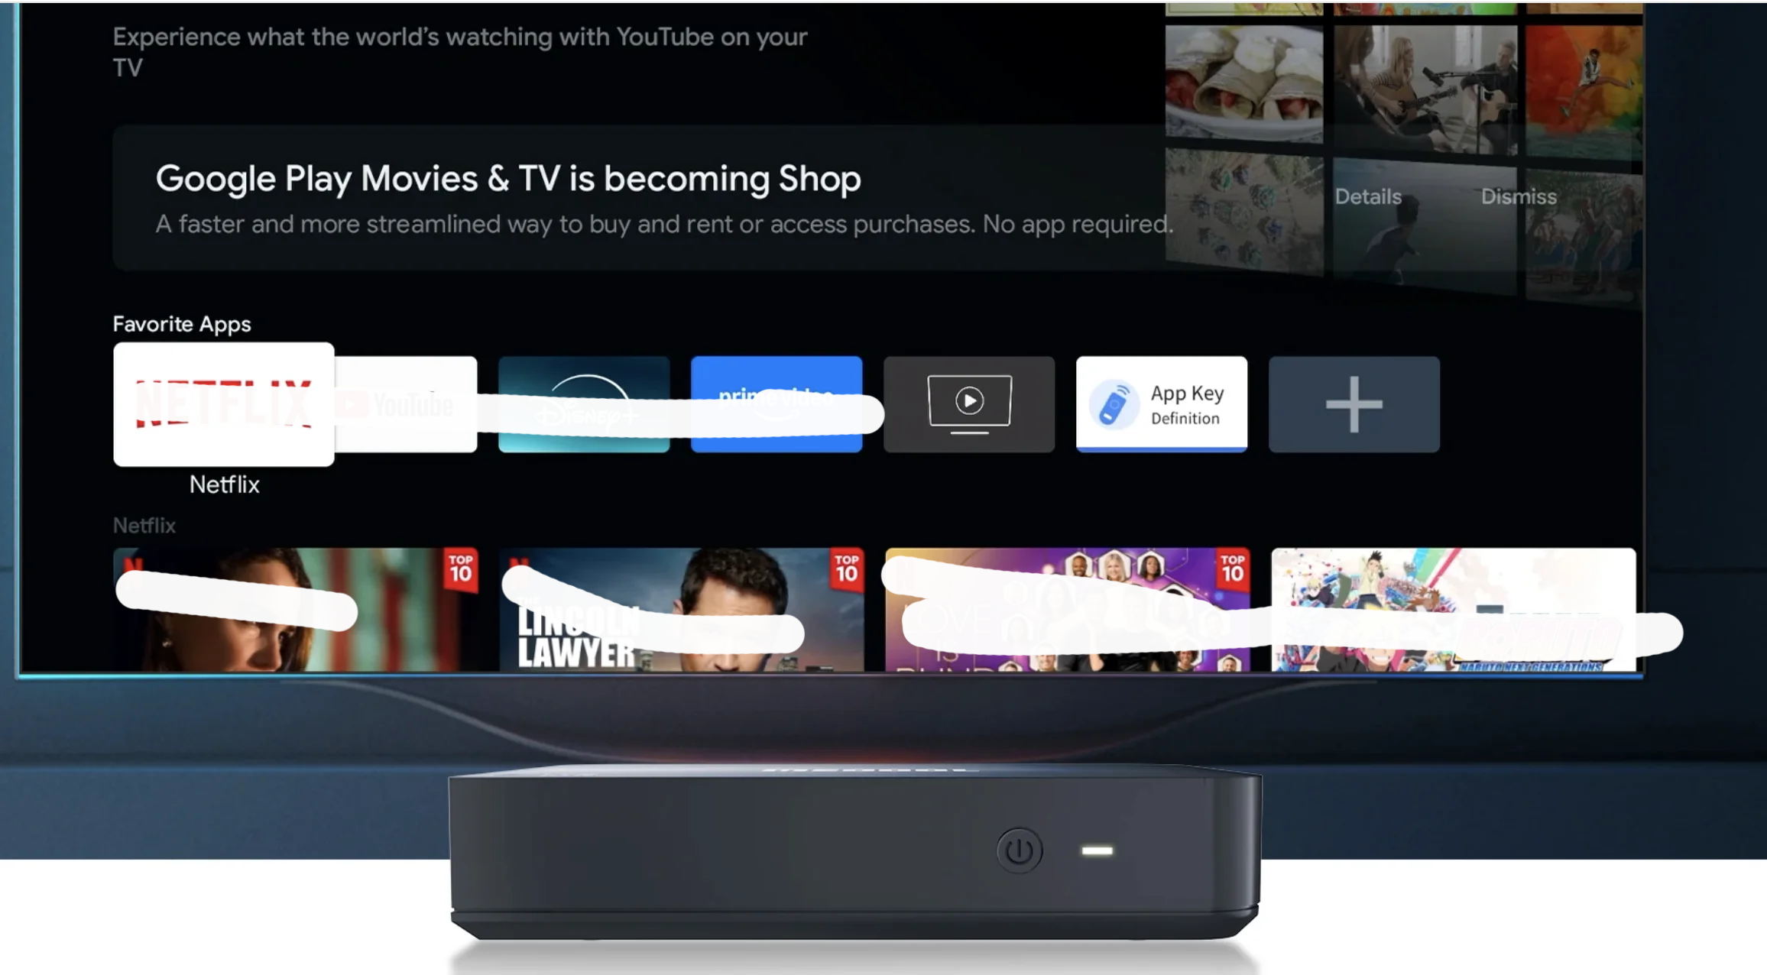Viewport: 1767px width, 975px height.
Task: Click Details for Google Play Movies notice
Action: 1369,196
